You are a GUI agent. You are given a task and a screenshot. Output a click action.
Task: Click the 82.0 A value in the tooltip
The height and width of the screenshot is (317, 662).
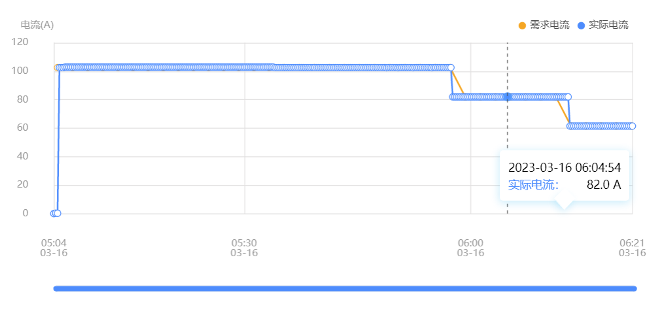tap(603, 185)
